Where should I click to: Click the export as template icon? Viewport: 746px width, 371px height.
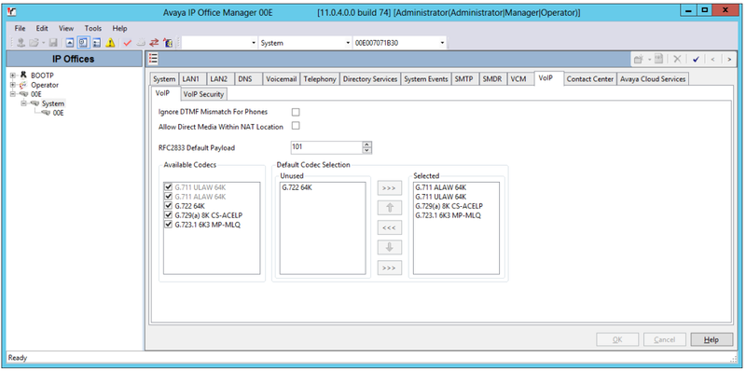658,59
